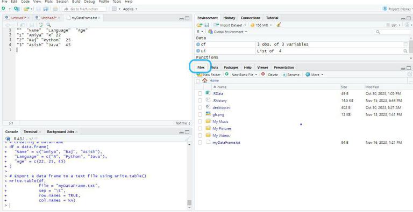This screenshot has height=212, width=413.
Task: Expand the Addins dropdown
Action: [130, 9]
